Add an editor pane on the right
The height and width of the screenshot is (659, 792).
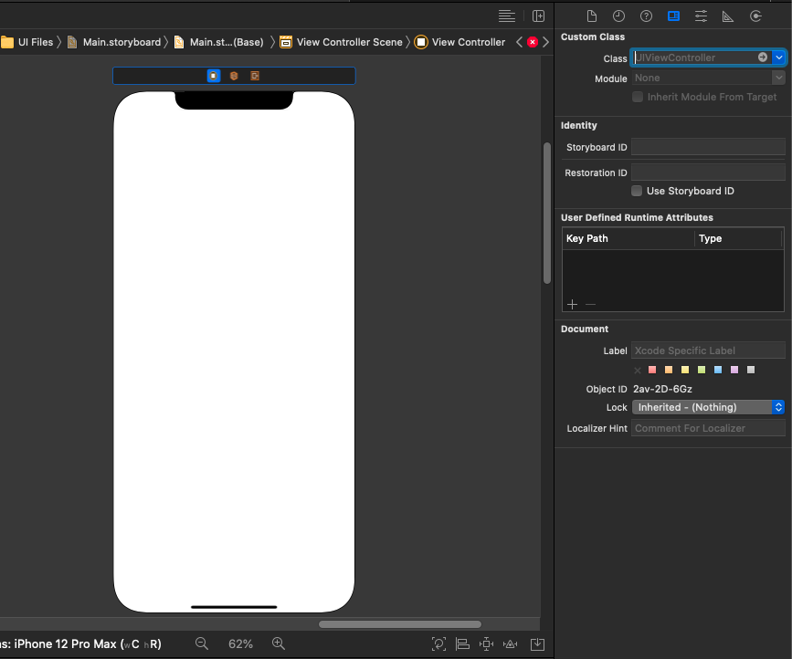[539, 16]
